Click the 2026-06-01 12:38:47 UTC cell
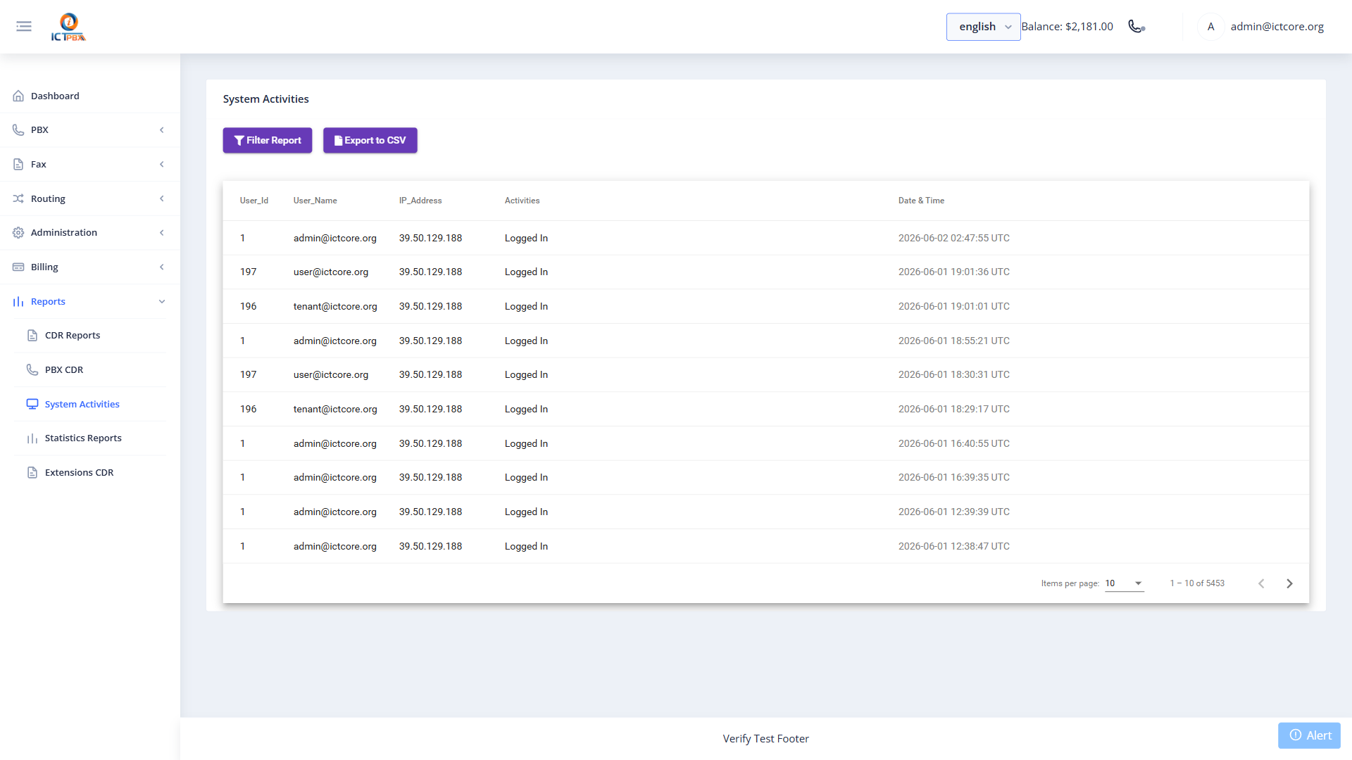The height and width of the screenshot is (760, 1352). pos(953,547)
